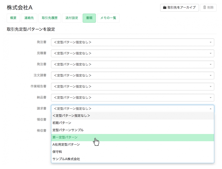This screenshot has width=222, height=169.
Task: Click the 請求書 field label
Action: click(x=42, y=108)
